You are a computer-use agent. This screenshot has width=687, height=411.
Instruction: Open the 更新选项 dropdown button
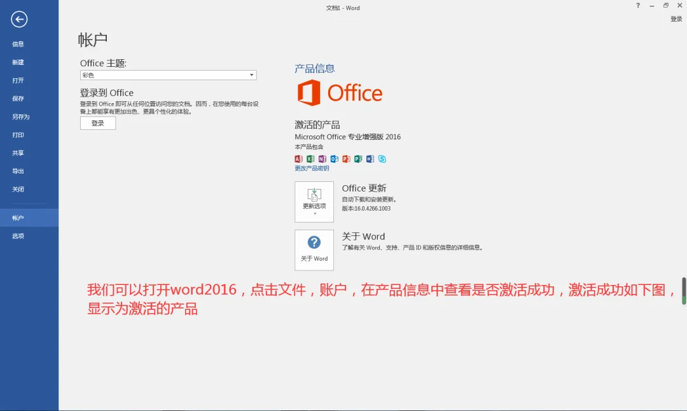(x=314, y=202)
